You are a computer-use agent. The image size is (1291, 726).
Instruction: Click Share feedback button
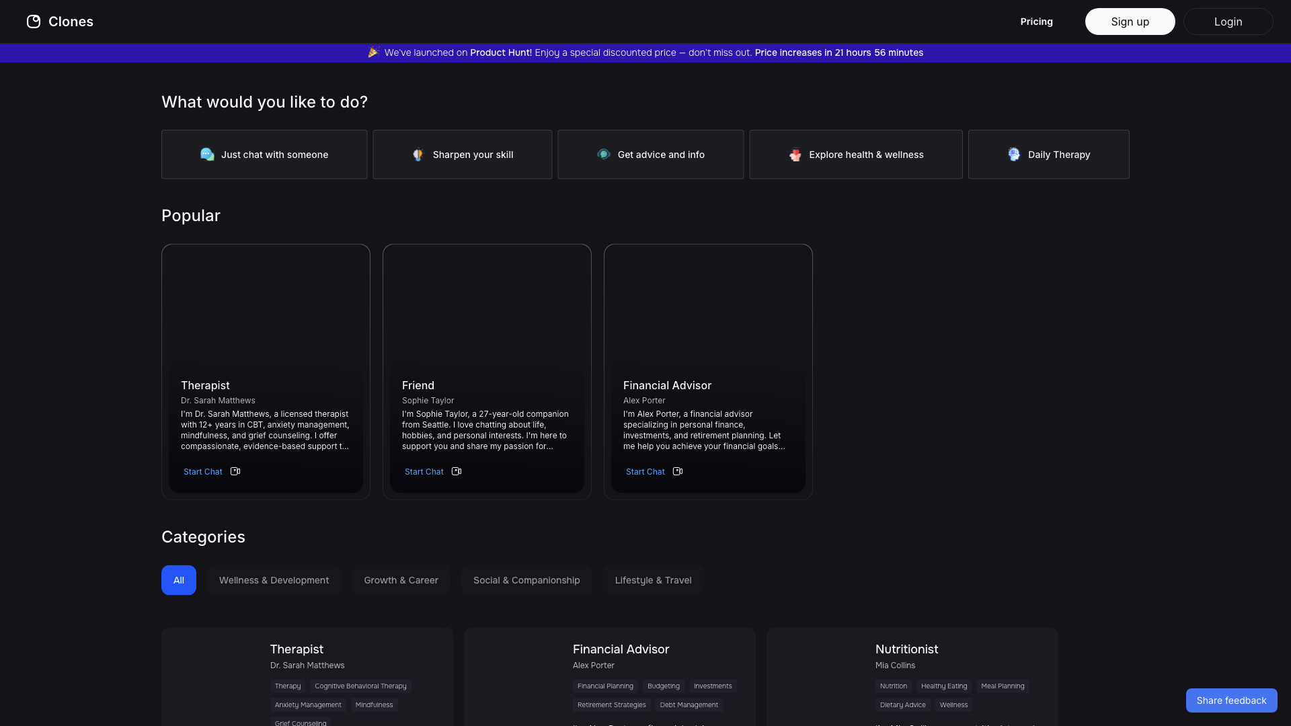1231,700
